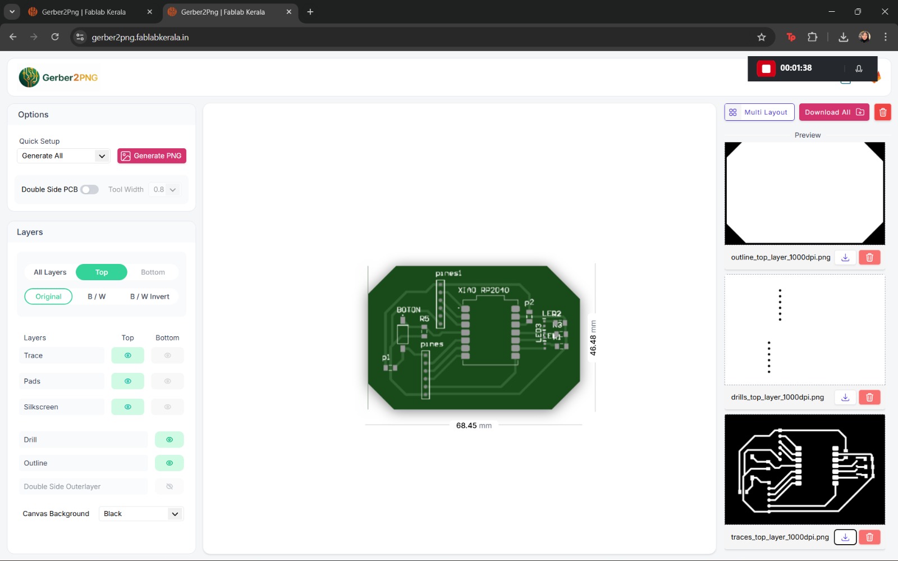Click the Generate PNG button
The height and width of the screenshot is (561, 898).
152,156
